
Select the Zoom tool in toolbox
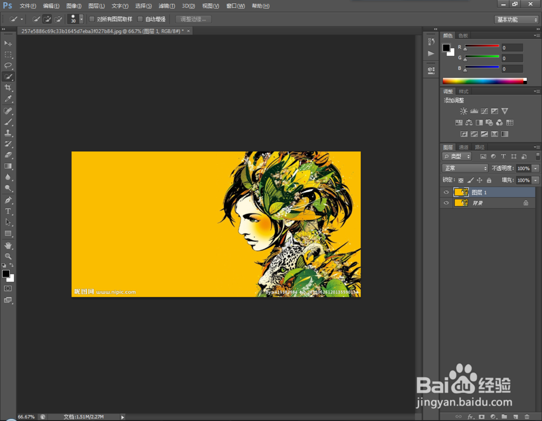[8, 256]
